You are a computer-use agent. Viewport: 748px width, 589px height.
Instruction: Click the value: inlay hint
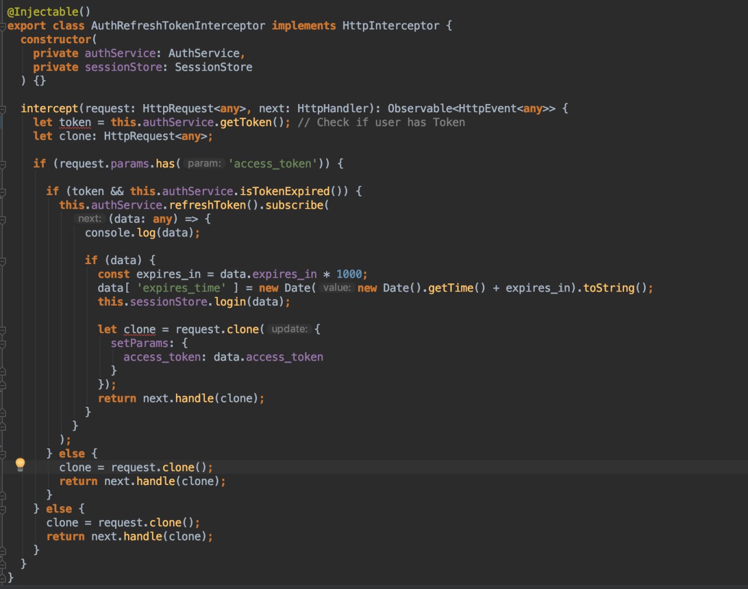(x=337, y=288)
